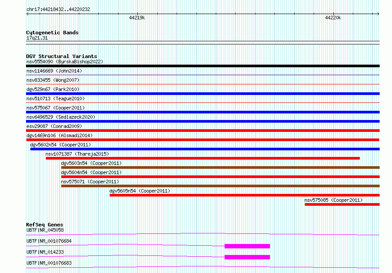
Task: Click the RefSeq Genes track title
Action: 44,225
